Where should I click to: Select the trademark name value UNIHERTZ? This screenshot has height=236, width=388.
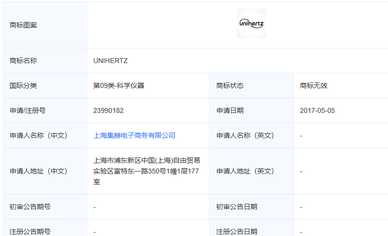point(110,61)
